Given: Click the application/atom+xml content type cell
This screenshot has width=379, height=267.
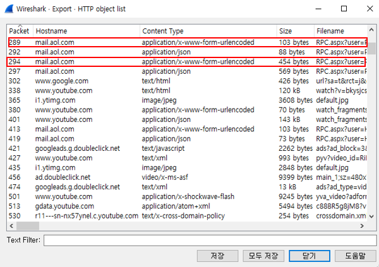Looking at the screenshot, I should click(176, 206).
